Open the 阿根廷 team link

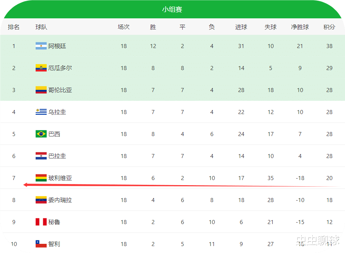point(57,46)
